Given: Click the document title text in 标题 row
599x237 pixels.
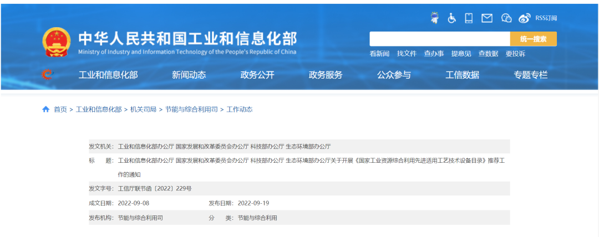Looking at the screenshot, I should (x=311, y=168).
